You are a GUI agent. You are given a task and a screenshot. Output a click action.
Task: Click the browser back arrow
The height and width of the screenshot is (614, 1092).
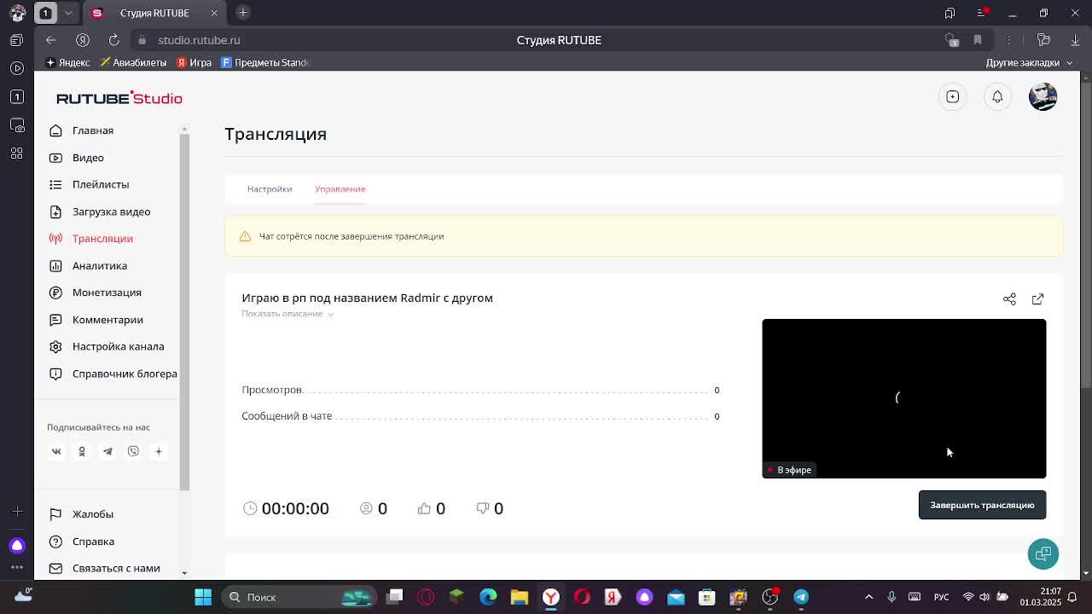coord(51,40)
